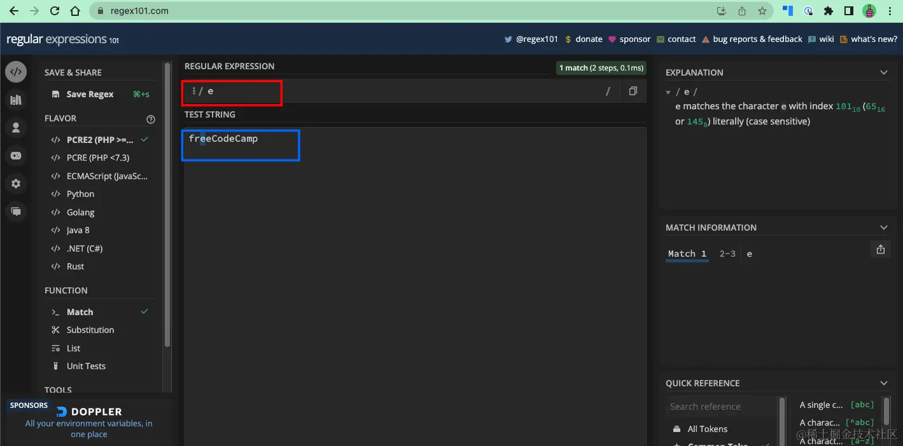Click into the regular expression input field

point(401,91)
